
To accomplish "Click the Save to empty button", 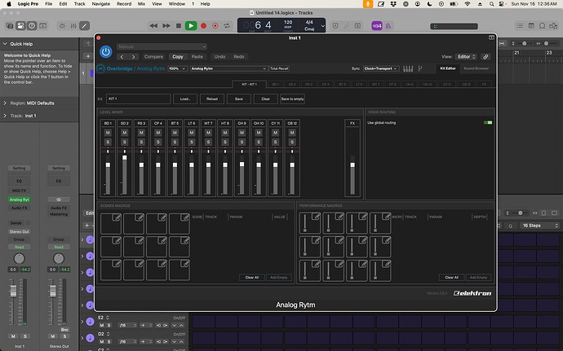I will (x=292, y=99).
